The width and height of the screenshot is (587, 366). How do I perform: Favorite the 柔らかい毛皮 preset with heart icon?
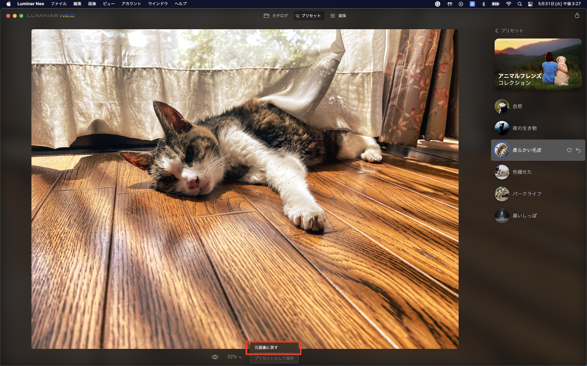coord(569,150)
